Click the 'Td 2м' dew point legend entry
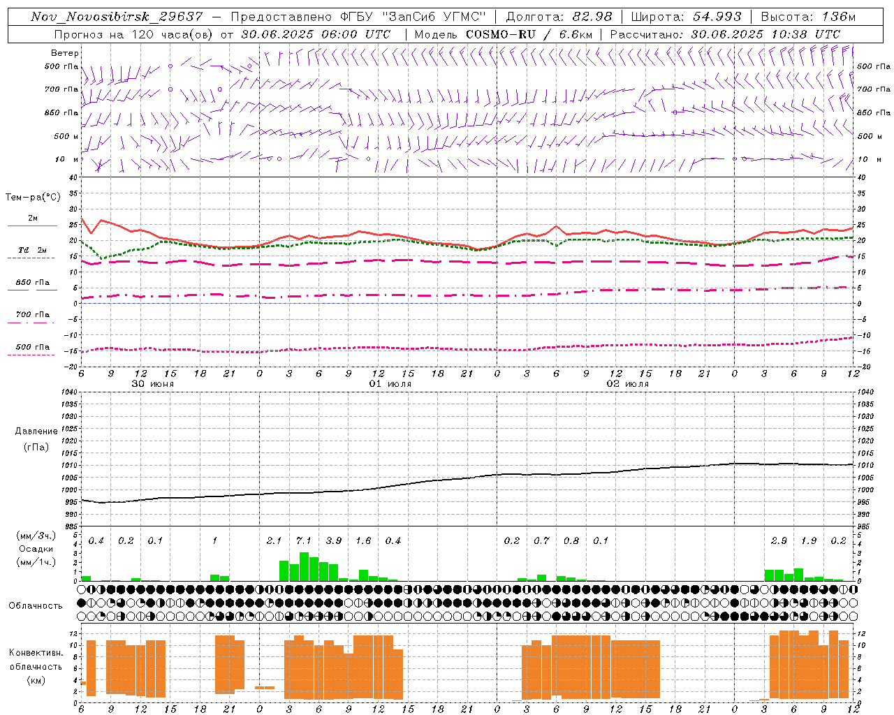Viewport: 894px width, 715px height. [x=32, y=250]
